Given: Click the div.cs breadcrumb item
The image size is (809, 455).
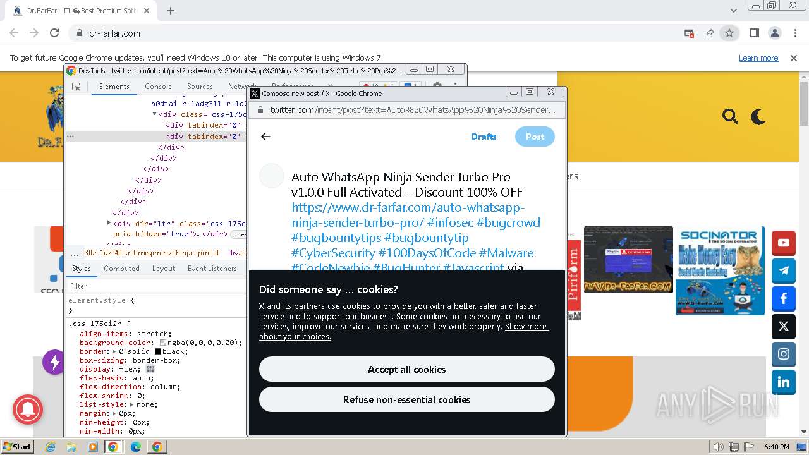Looking at the screenshot, I should click(x=238, y=253).
